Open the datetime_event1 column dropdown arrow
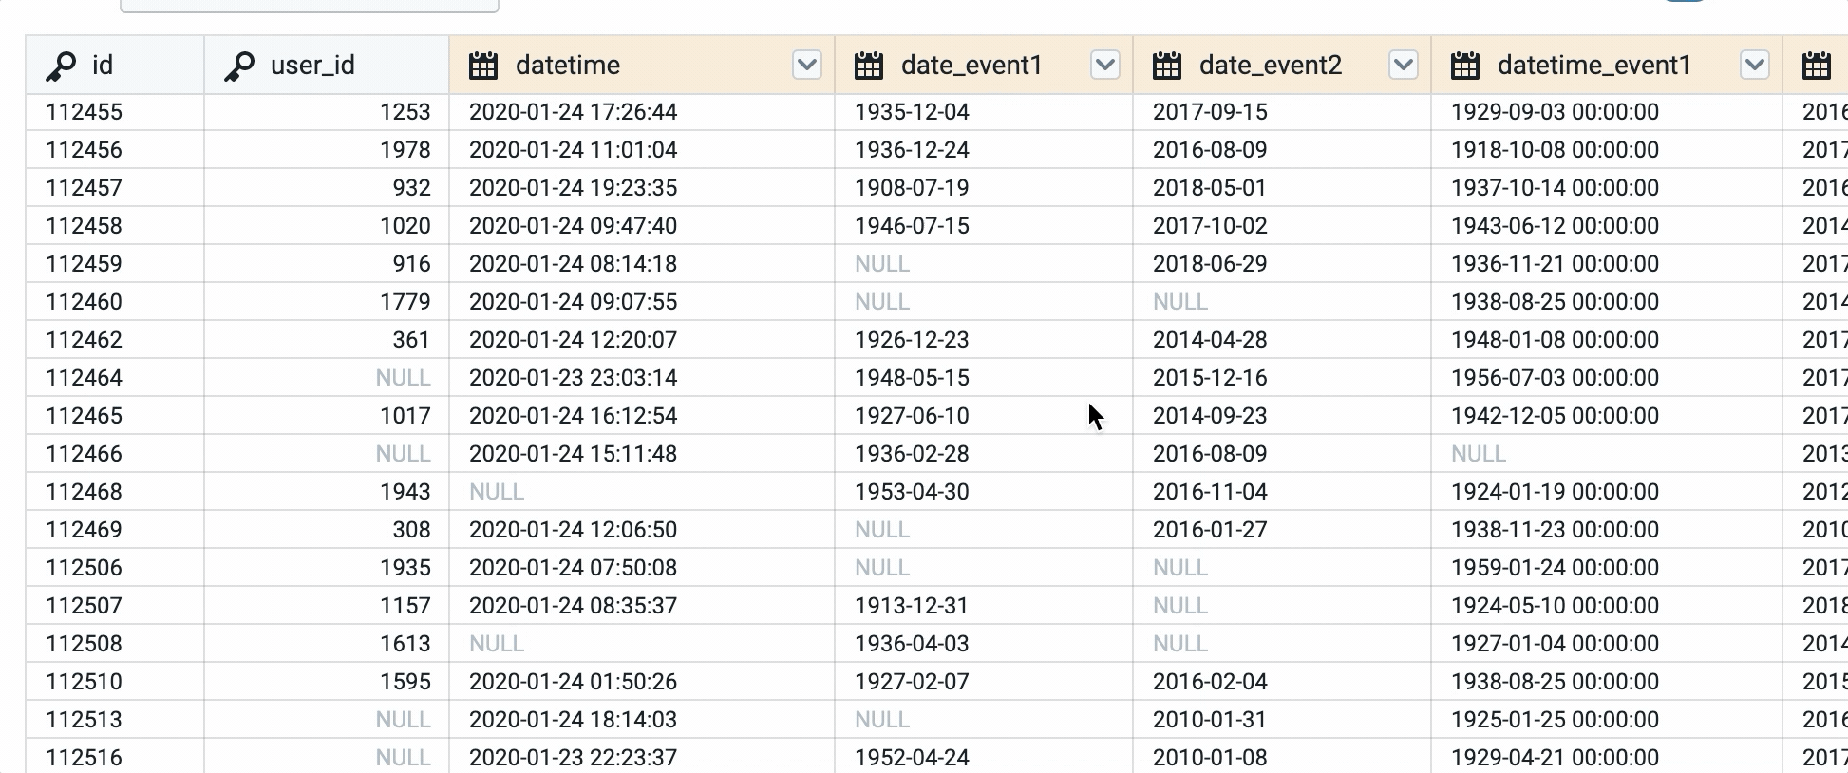 1755,65
